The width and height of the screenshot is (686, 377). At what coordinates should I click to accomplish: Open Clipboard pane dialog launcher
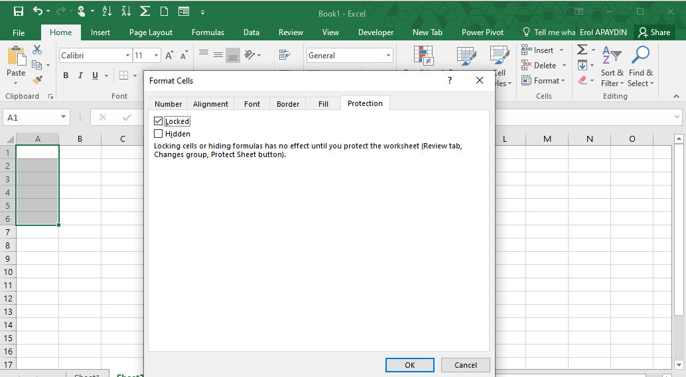[x=50, y=97]
